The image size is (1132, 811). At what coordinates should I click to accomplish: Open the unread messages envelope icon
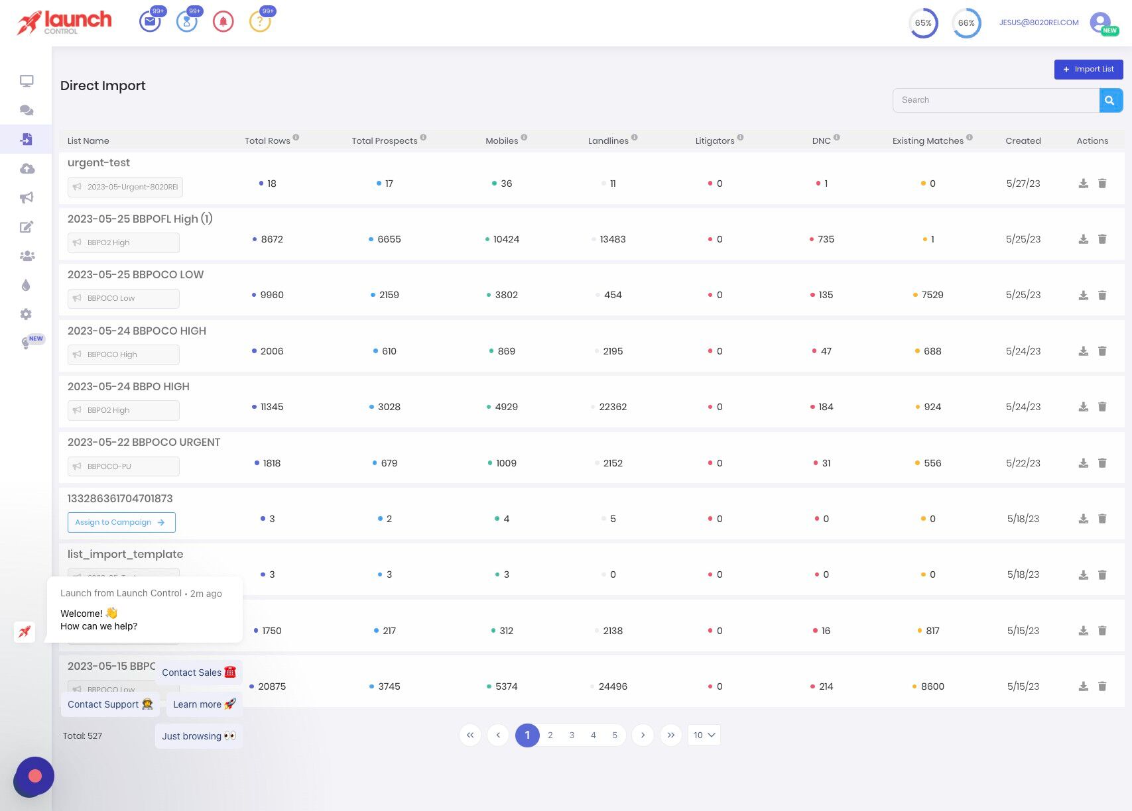[150, 21]
